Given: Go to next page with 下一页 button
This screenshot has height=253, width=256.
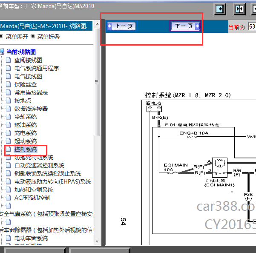Looking at the screenshot, I should (x=185, y=26).
